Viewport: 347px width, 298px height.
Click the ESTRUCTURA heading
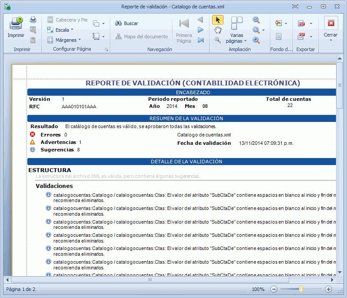click(x=49, y=170)
